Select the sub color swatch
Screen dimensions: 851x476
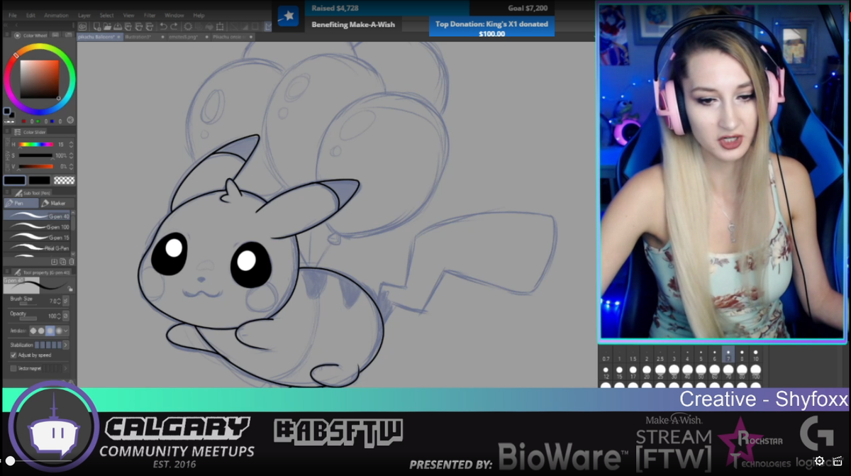[x=39, y=180]
